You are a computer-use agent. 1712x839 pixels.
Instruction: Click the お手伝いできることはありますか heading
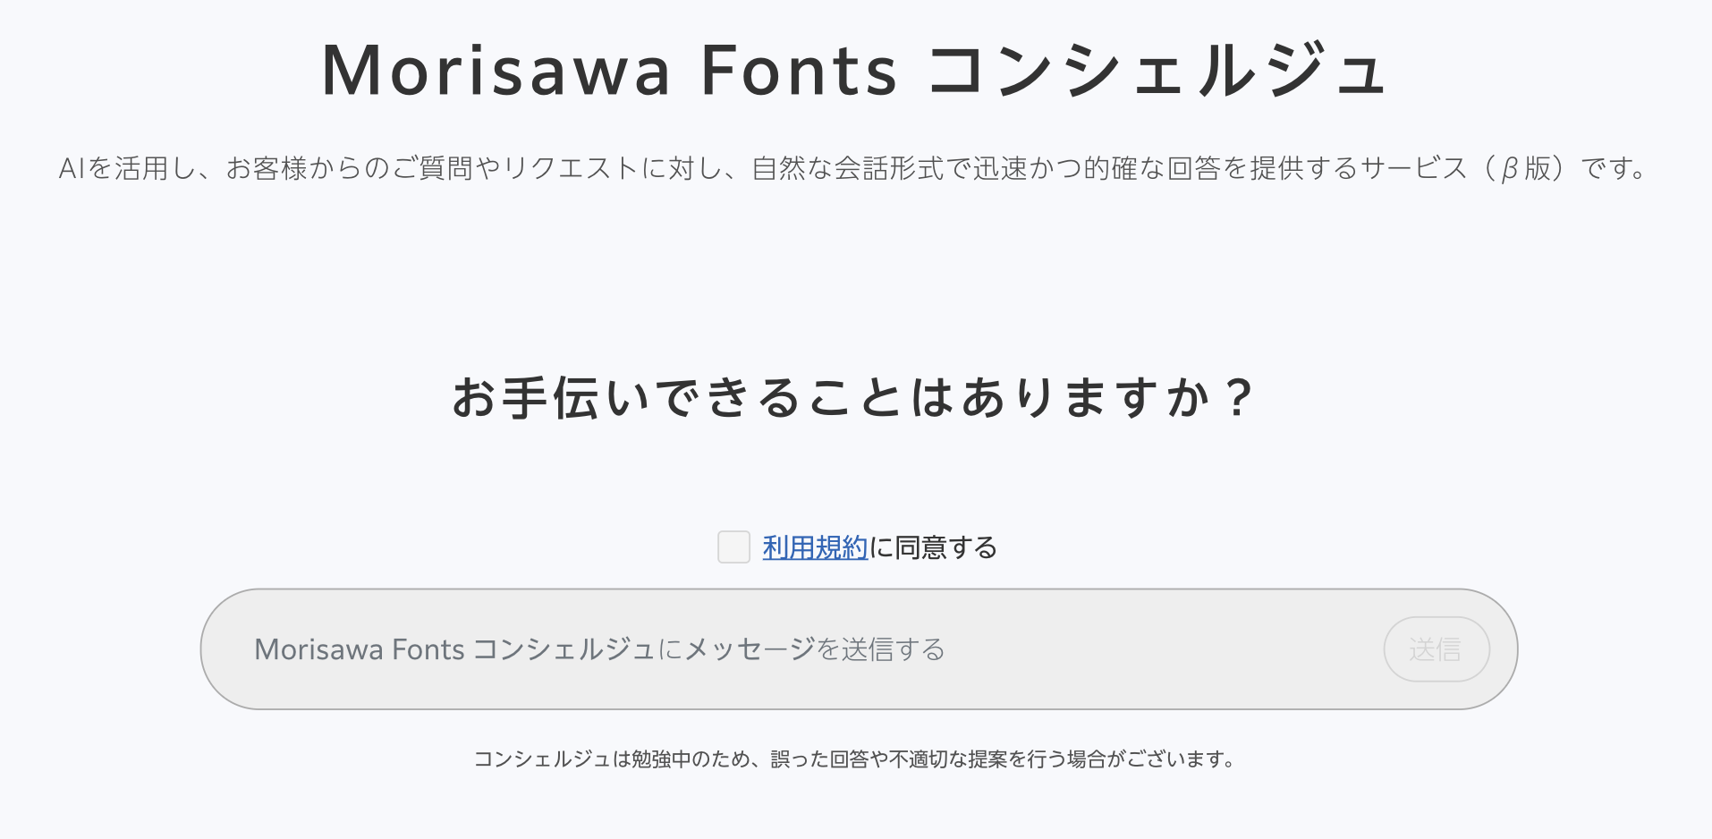(x=831, y=398)
